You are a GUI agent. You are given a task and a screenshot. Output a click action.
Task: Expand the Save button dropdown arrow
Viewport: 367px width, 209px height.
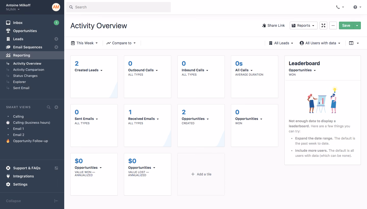[357, 25]
